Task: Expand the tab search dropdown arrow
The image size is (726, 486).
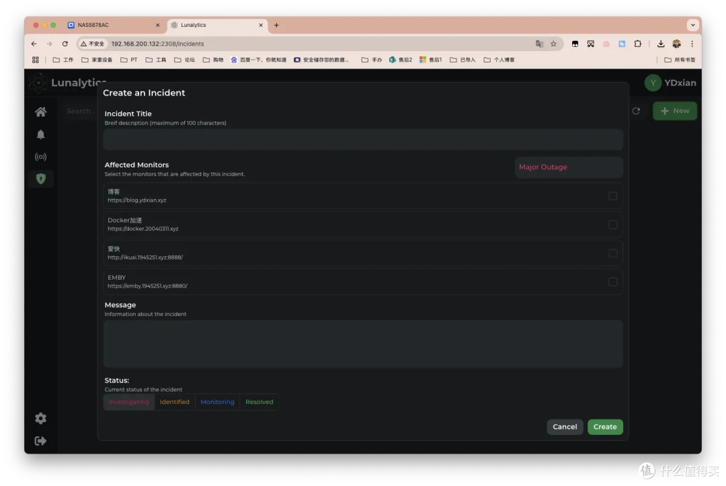Action: (692, 25)
